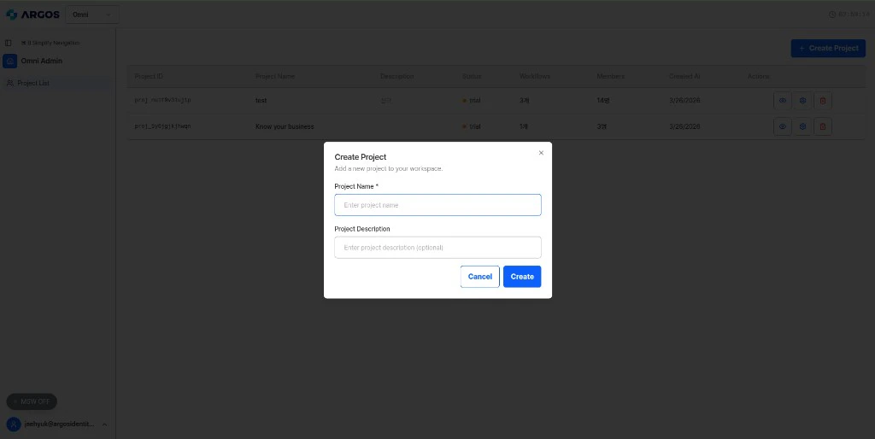
Task: Click the ARGOS logo
Action: point(33,15)
